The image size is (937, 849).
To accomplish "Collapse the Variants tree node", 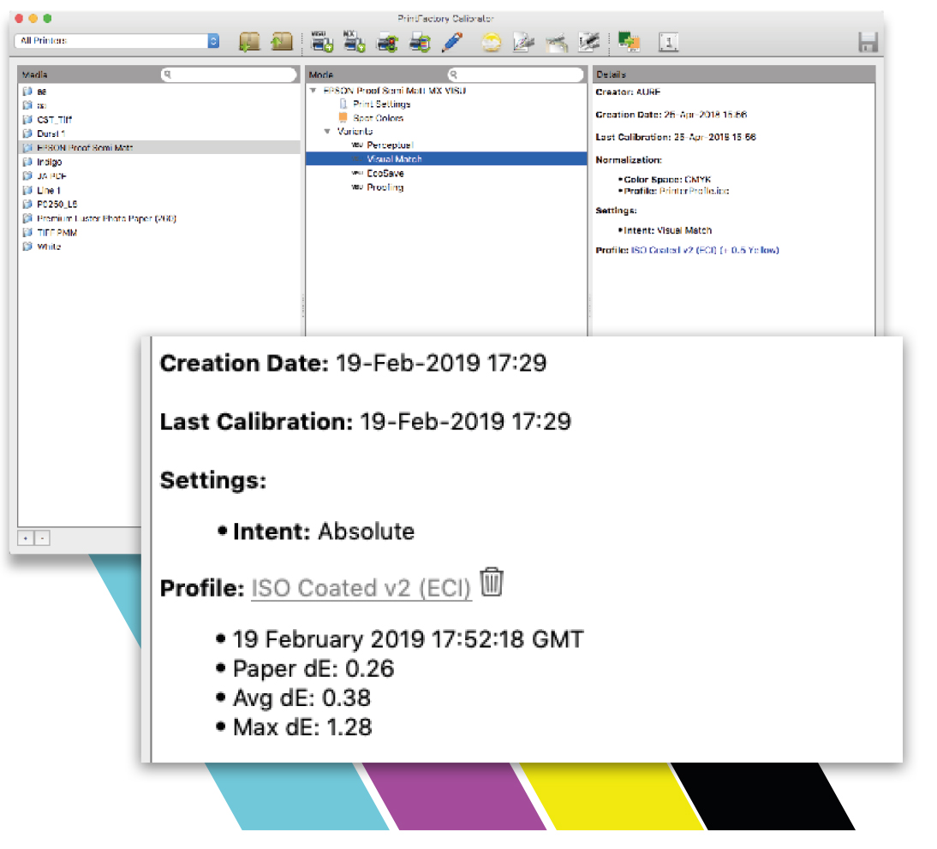I will pyautogui.click(x=327, y=132).
